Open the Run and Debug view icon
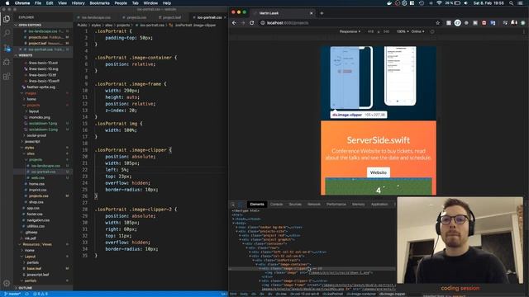529x297 pixels. [x=7, y=62]
